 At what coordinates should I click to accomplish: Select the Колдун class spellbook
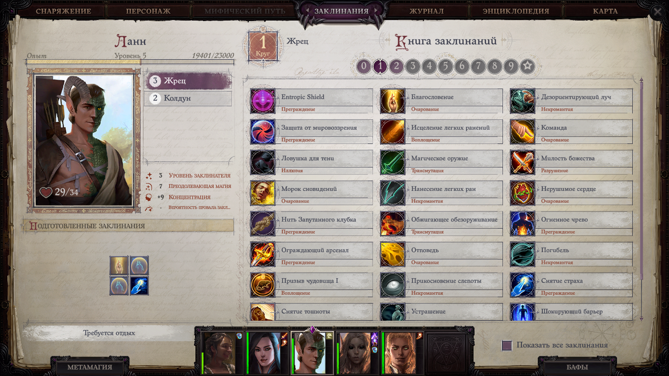tap(188, 99)
